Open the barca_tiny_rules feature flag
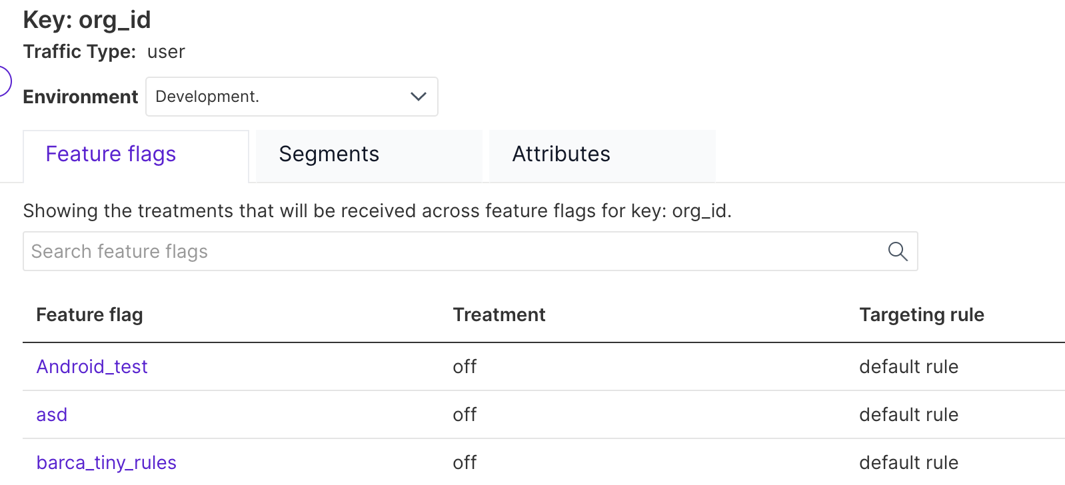Viewport: 1065px width, 485px height. coord(107,462)
